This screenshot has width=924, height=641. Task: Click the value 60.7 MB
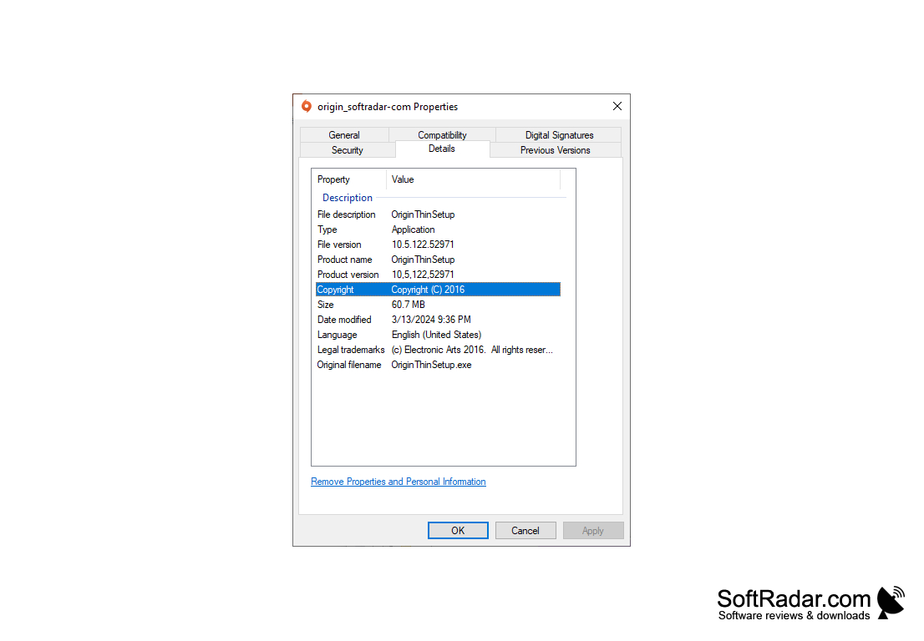[x=408, y=305]
